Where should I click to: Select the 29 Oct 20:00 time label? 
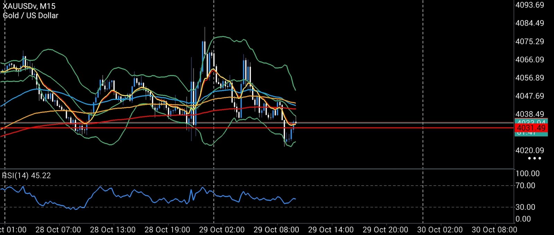pos(385,230)
